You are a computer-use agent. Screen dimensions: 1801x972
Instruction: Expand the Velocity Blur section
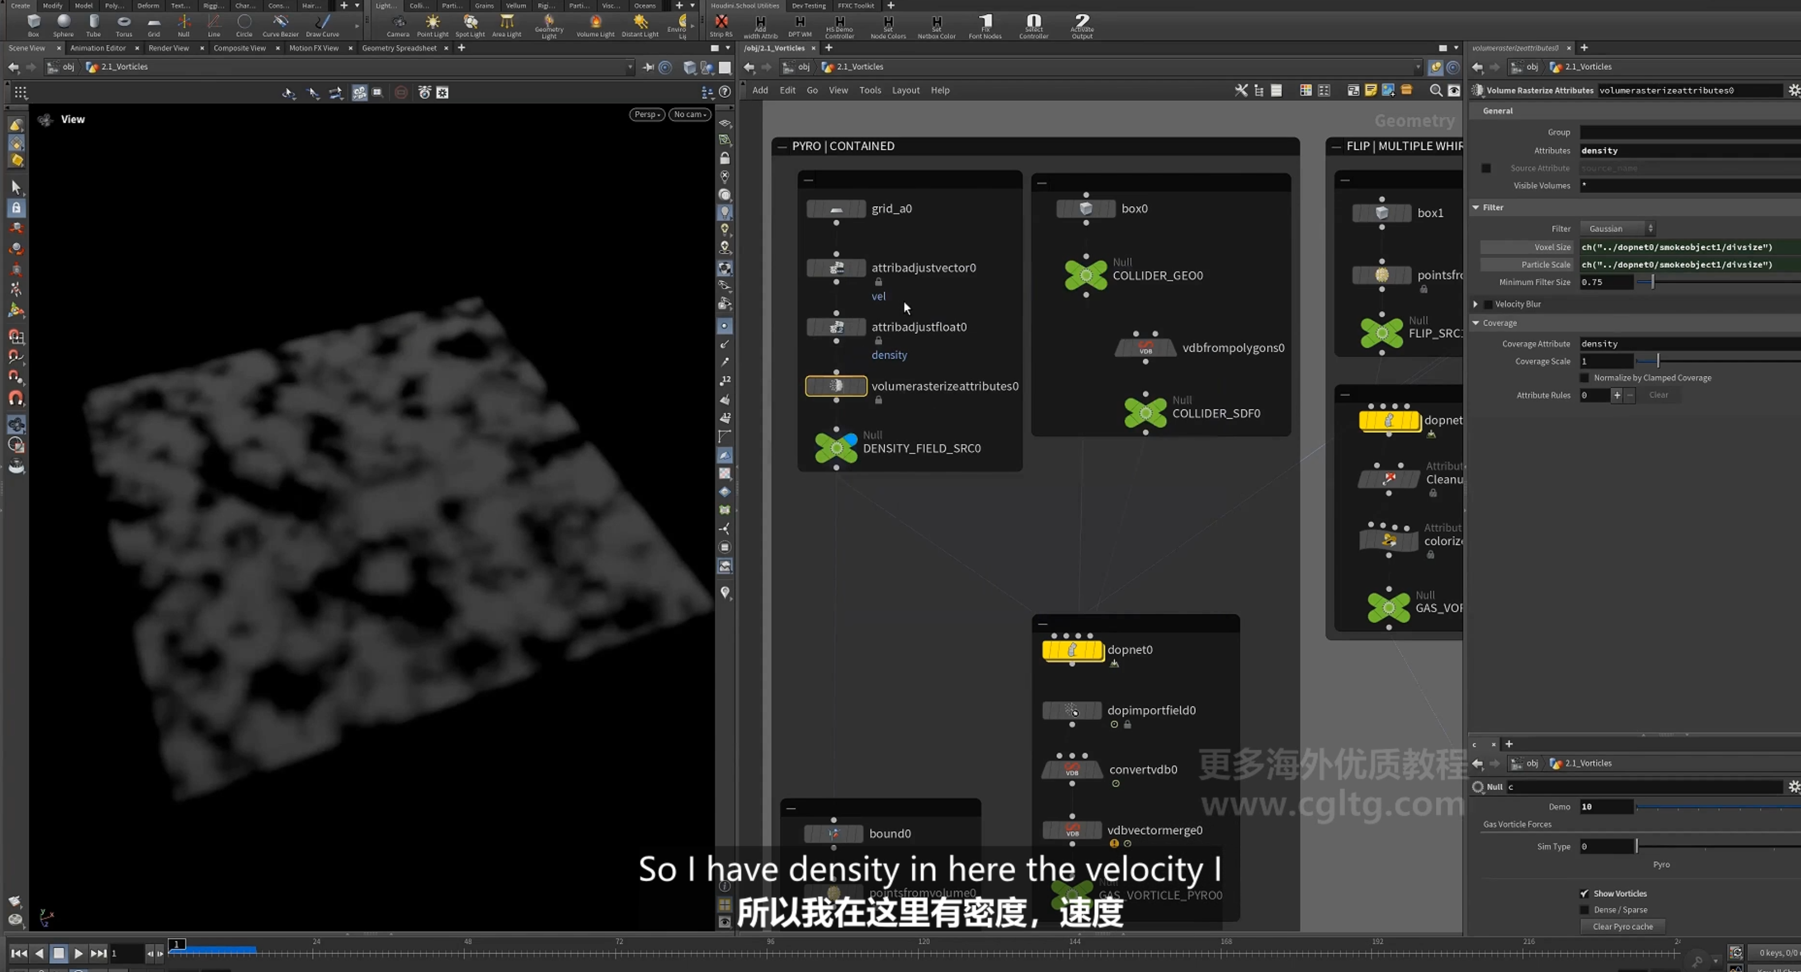coord(1476,304)
